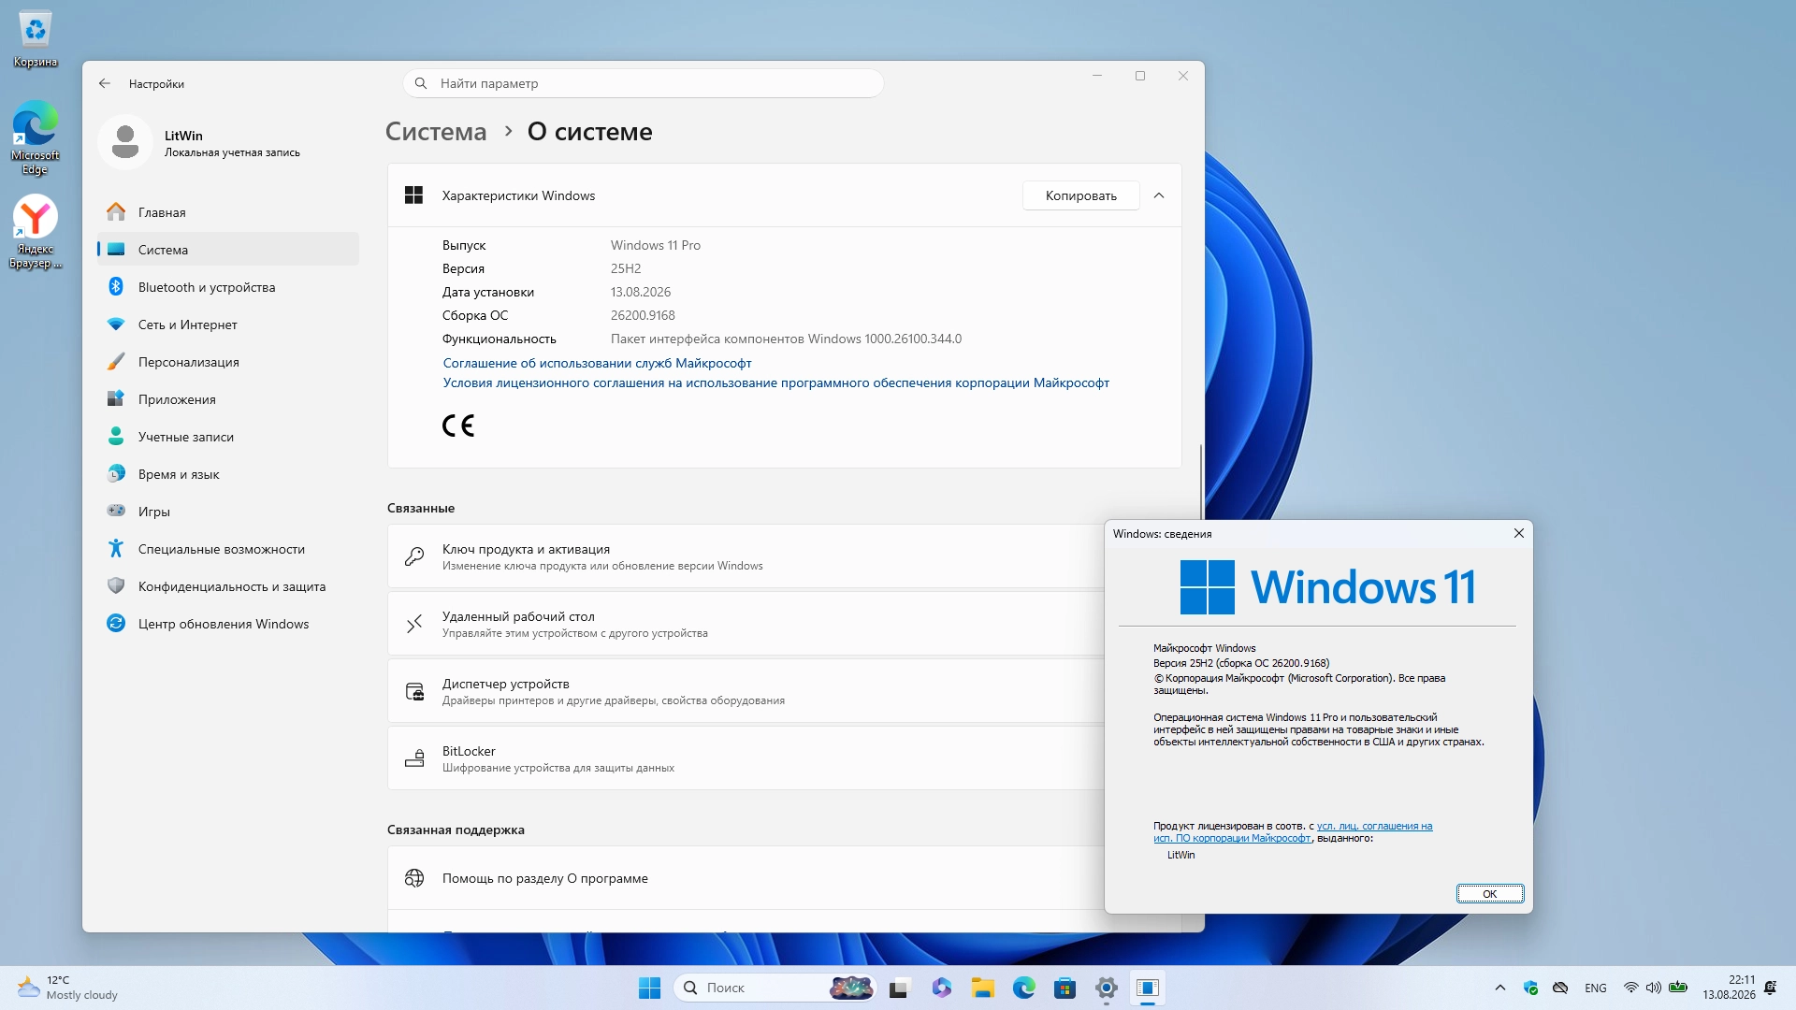Click the volume speaker tray icon
Viewport: 1796px width, 1010px height.
pyautogui.click(x=1654, y=988)
